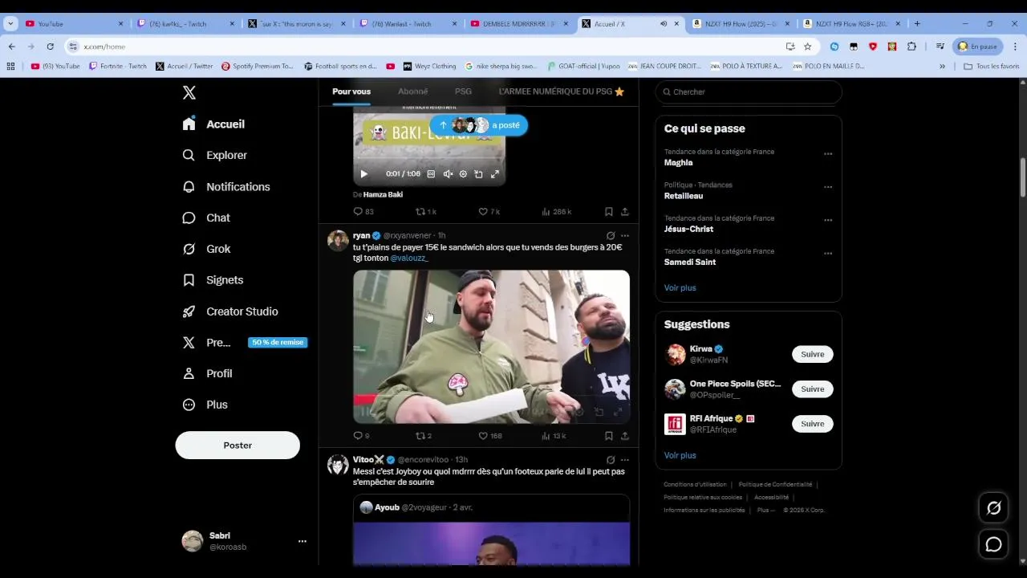Go to X home via logo

(189, 92)
